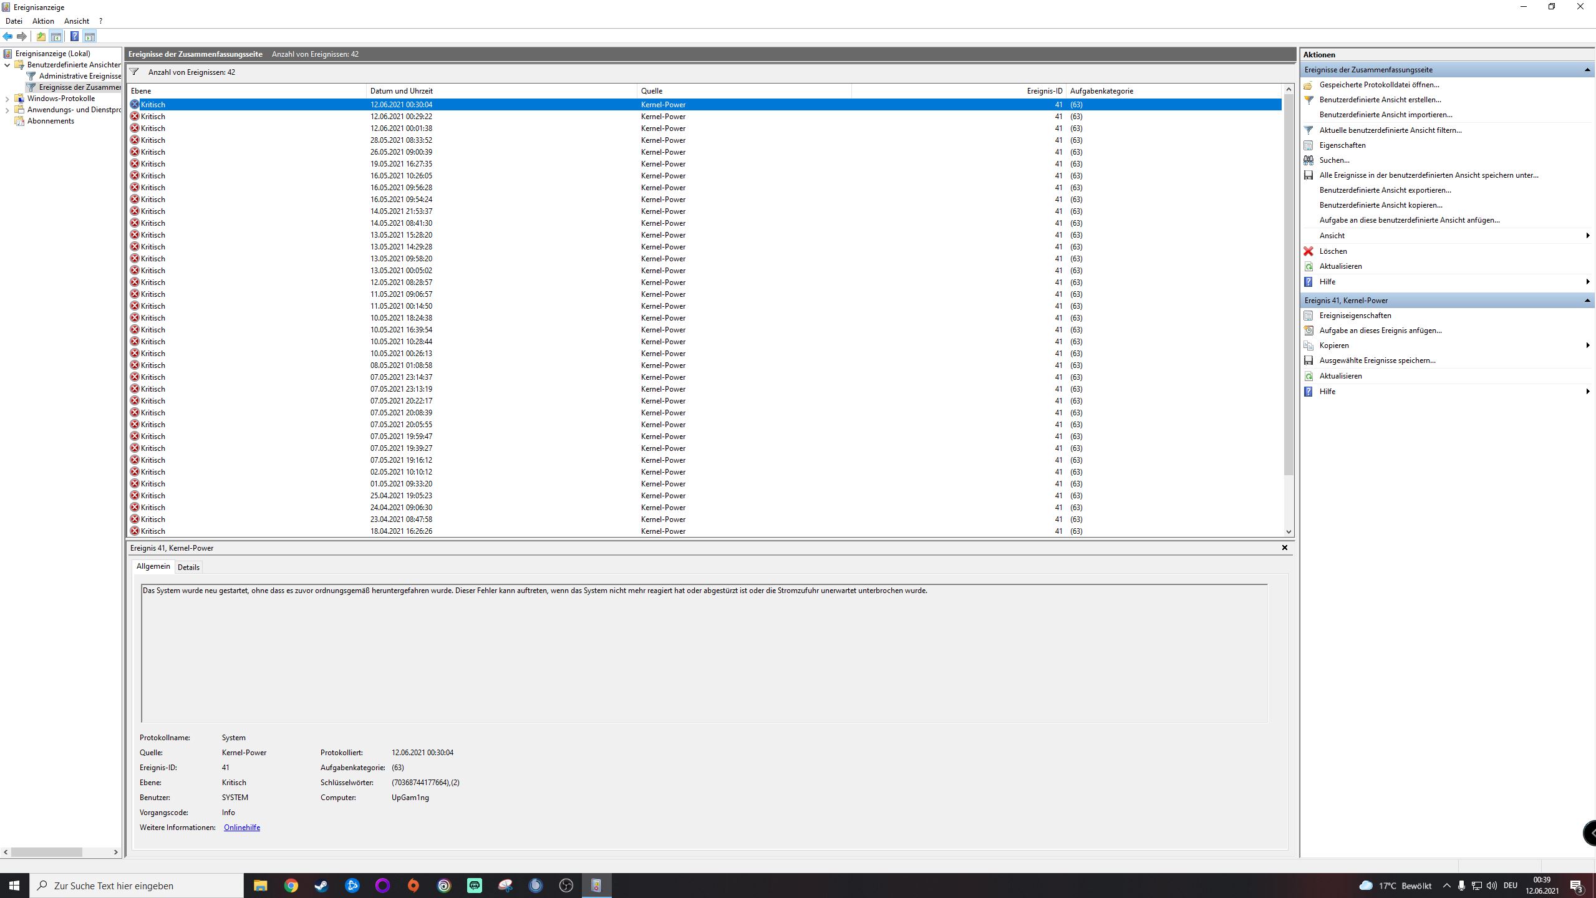The image size is (1596, 898).
Task: Expand the Windows-Protokolle tree node
Action: [x=7, y=99]
